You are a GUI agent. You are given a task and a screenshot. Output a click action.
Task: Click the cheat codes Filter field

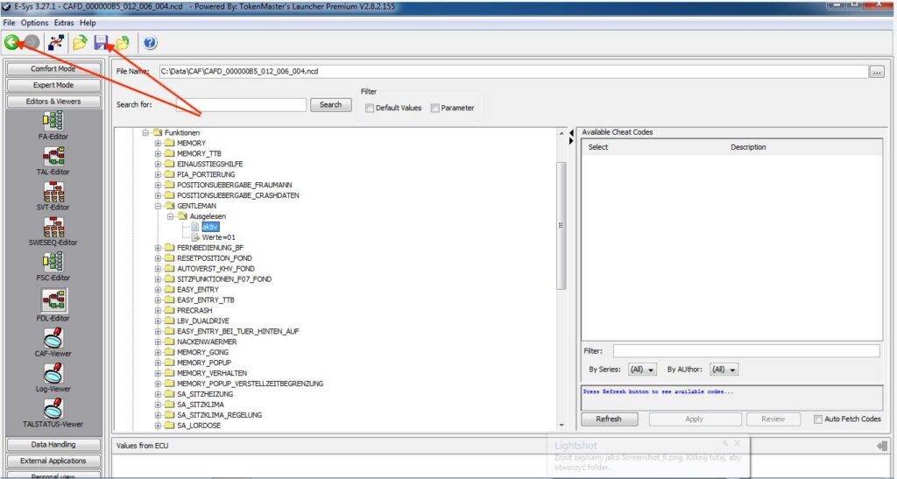[x=746, y=351]
